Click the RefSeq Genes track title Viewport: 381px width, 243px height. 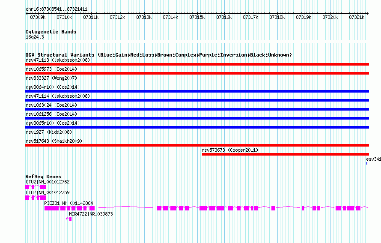click(44, 177)
